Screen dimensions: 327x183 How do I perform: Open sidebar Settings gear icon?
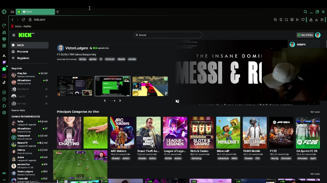[x=4, y=113]
